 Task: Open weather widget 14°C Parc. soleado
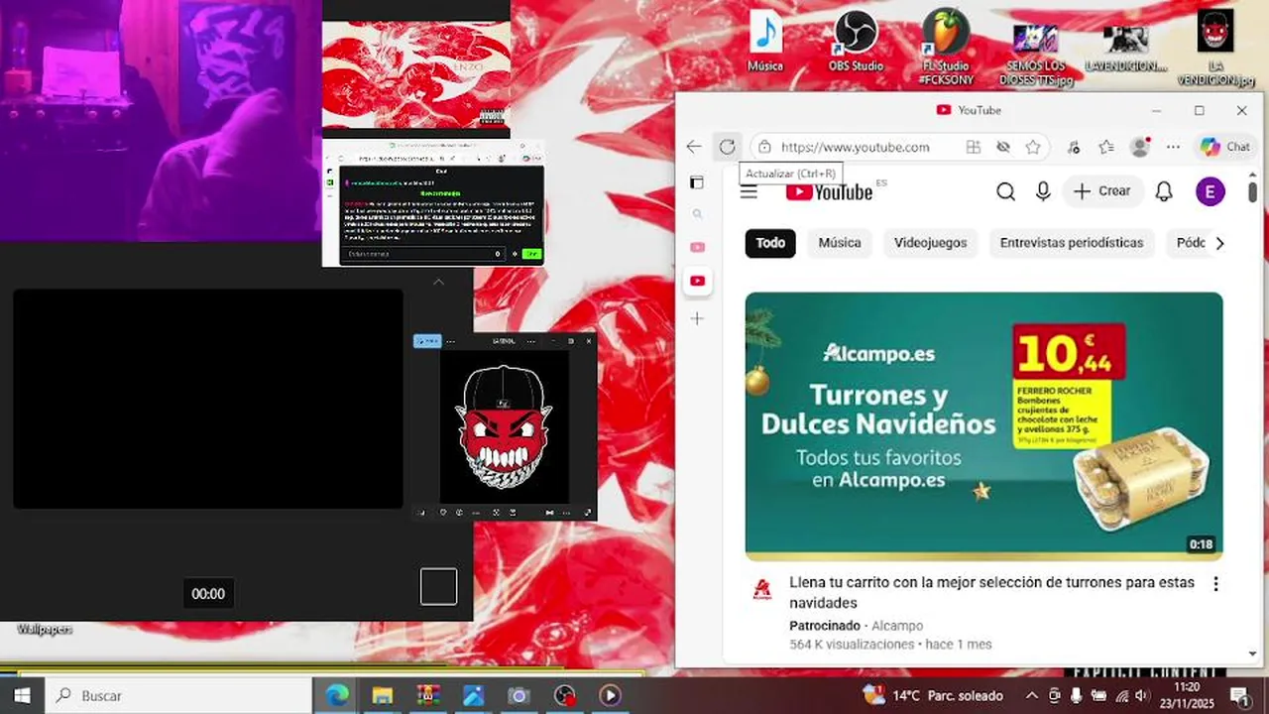pos(933,696)
